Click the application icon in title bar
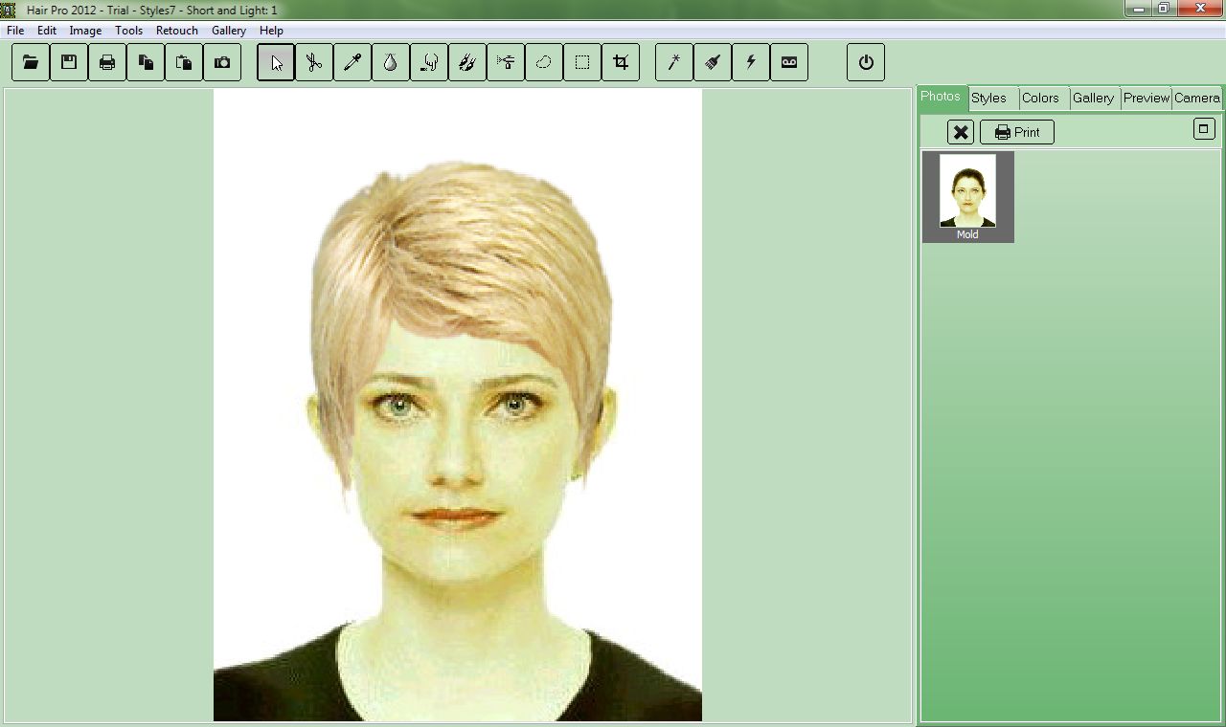 [8, 10]
